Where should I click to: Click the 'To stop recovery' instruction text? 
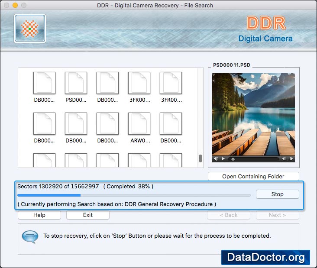click(x=157, y=236)
